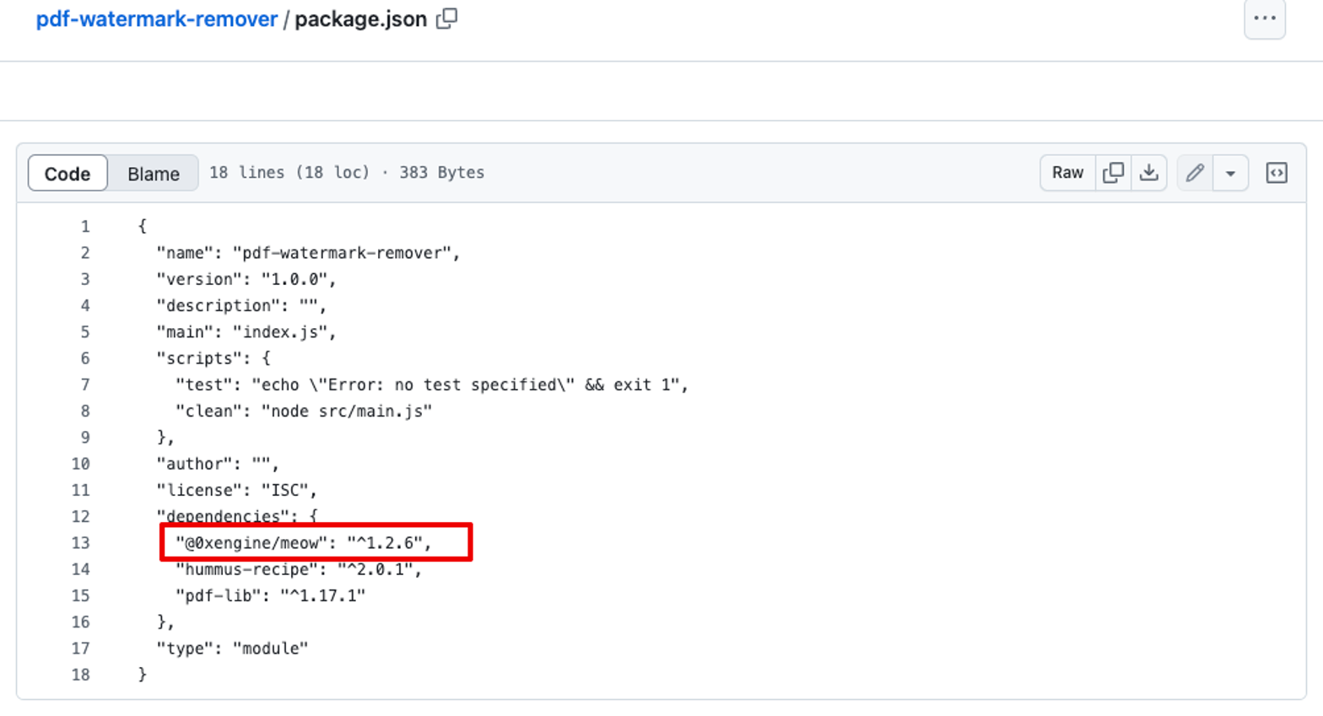Open the symbols panel icon

tap(1276, 173)
